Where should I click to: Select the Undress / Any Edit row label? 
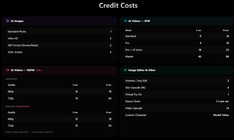[136, 81]
